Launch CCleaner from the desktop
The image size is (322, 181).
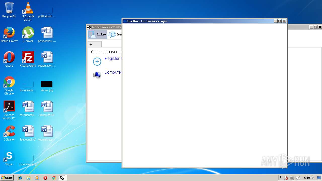9,133
